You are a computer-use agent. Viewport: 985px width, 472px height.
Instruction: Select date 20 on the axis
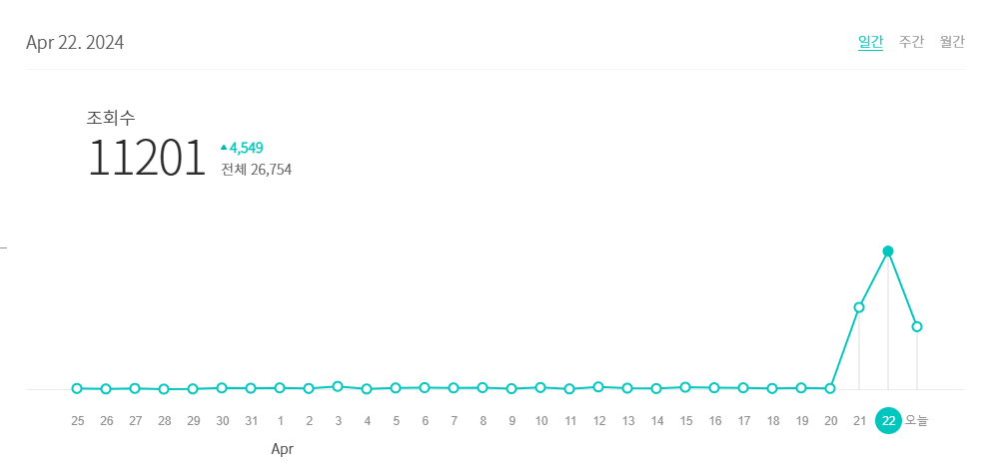click(x=830, y=421)
